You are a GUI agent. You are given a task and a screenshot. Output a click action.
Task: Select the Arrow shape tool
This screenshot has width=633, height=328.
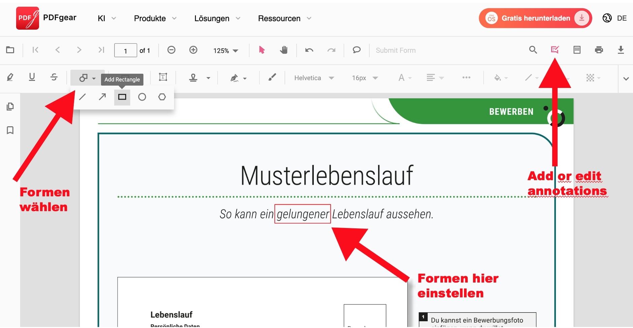[x=102, y=97]
